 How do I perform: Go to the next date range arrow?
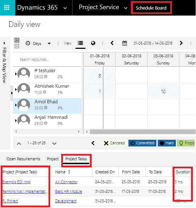[181, 43]
